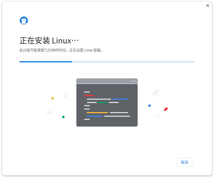Click the green dot below the yellow dot
The image size is (214, 178).
pos(63,117)
